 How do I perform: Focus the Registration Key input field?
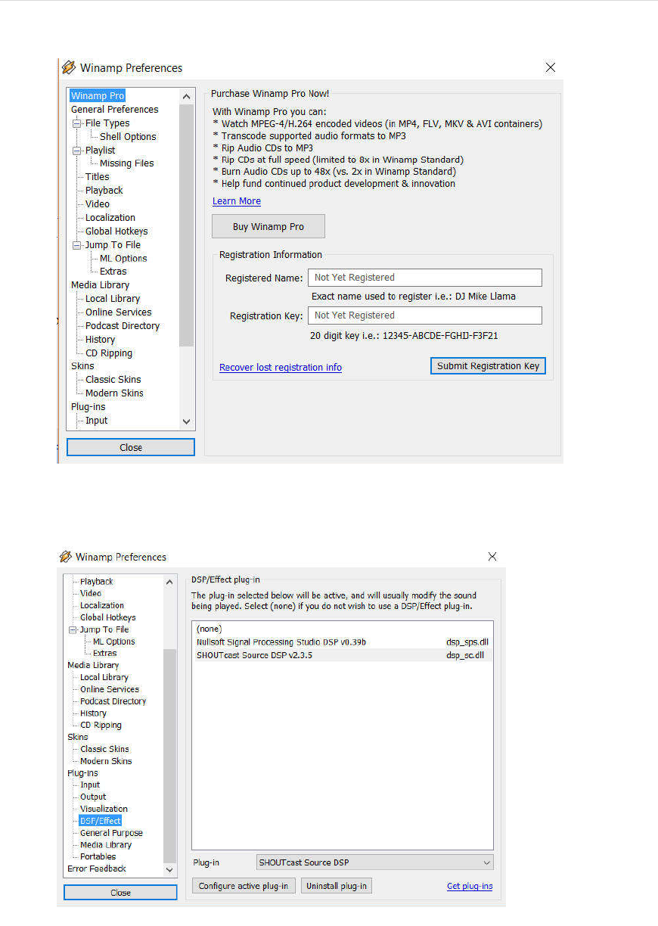(425, 315)
